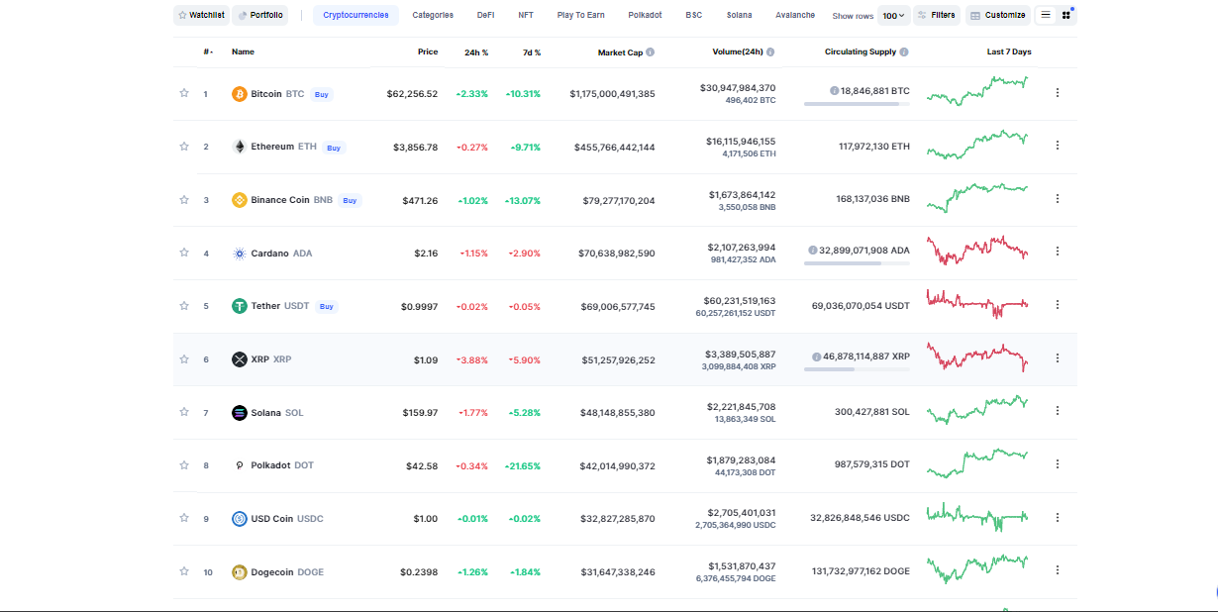Click info icon next to Bitcoin's circulating supply
The width and height of the screenshot is (1218, 612).
[835, 90]
